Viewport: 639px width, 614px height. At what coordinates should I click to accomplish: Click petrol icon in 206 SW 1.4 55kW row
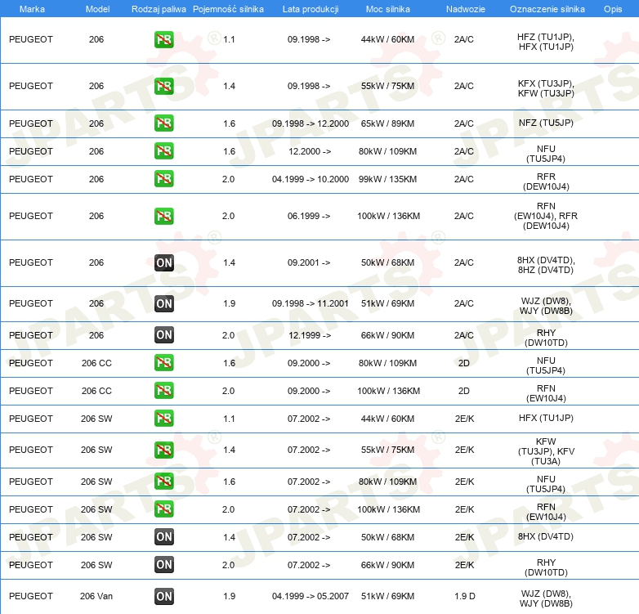(x=163, y=450)
